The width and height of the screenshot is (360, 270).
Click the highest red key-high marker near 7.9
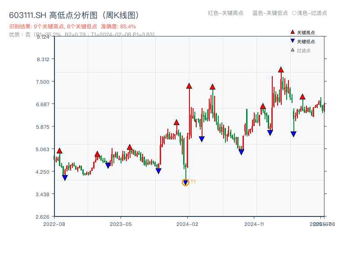[x=281, y=70]
